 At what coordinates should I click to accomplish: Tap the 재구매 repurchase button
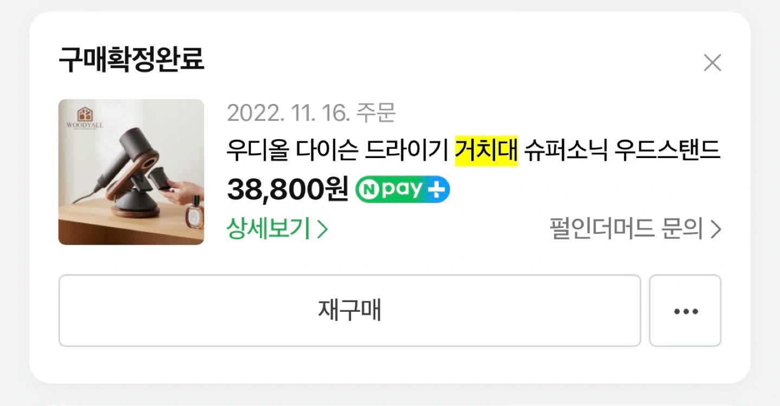(349, 311)
